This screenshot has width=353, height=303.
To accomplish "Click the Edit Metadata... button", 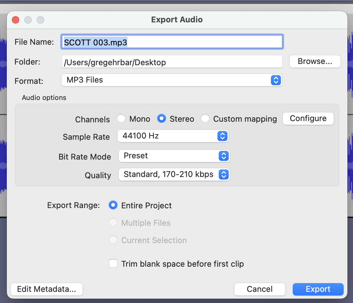I will tap(47, 289).
